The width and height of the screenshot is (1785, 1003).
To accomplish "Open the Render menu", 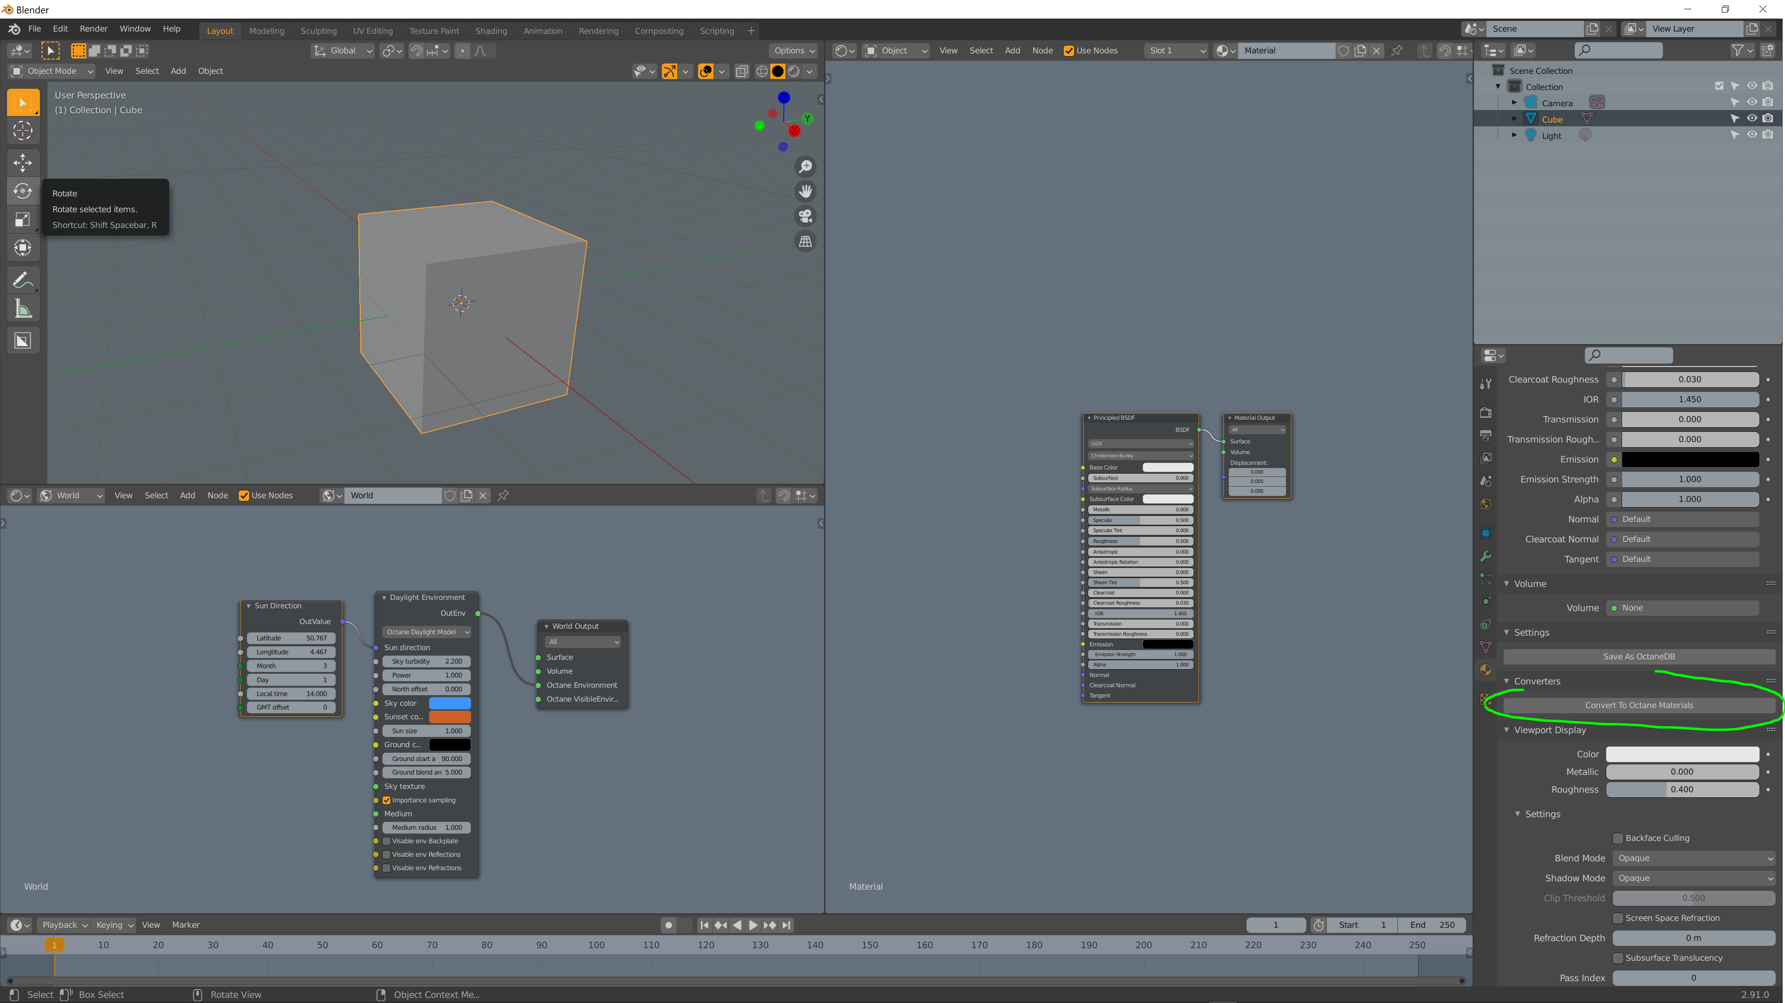I will pos(94,28).
